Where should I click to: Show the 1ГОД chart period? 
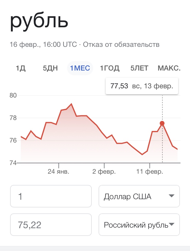pyautogui.click(x=110, y=68)
